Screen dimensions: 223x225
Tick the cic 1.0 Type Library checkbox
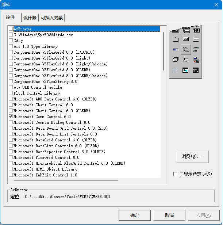(x=11, y=46)
